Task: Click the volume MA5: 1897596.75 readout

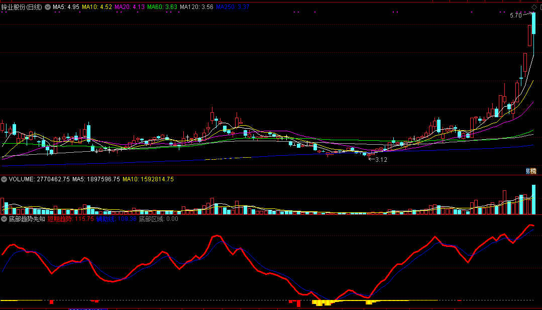Action: point(96,179)
